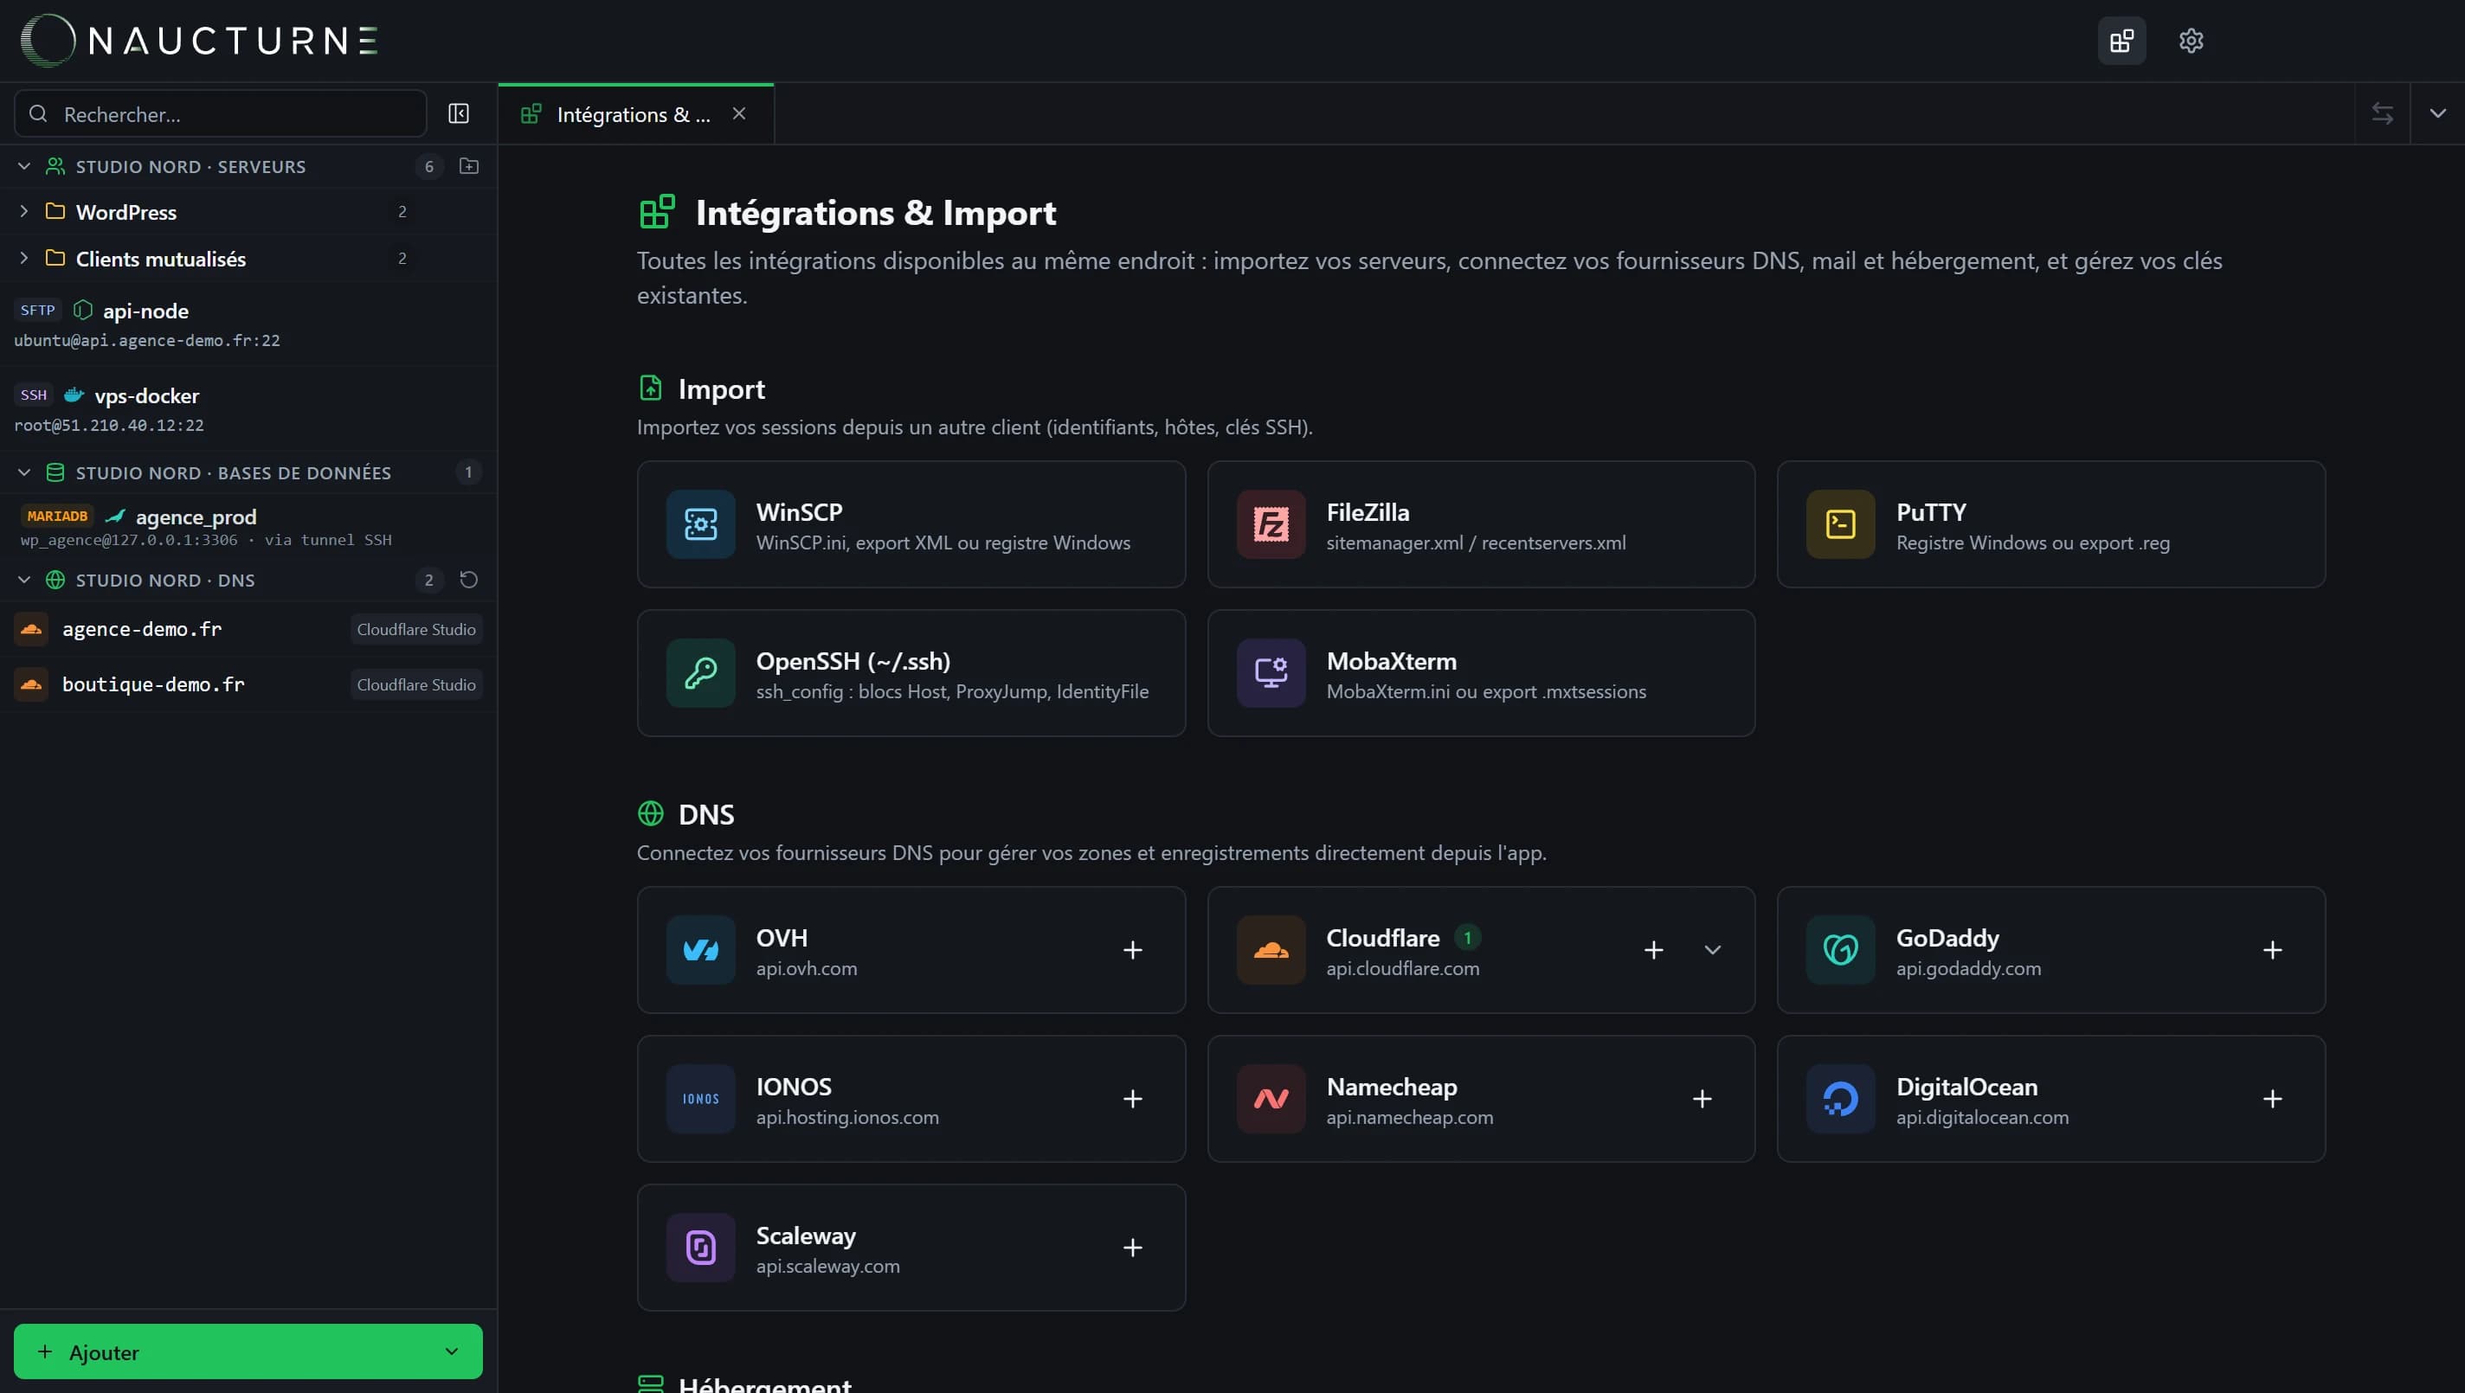Click the IONOS provider logo
Viewport: 2465px width, 1393px height.
pyautogui.click(x=700, y=1100)
